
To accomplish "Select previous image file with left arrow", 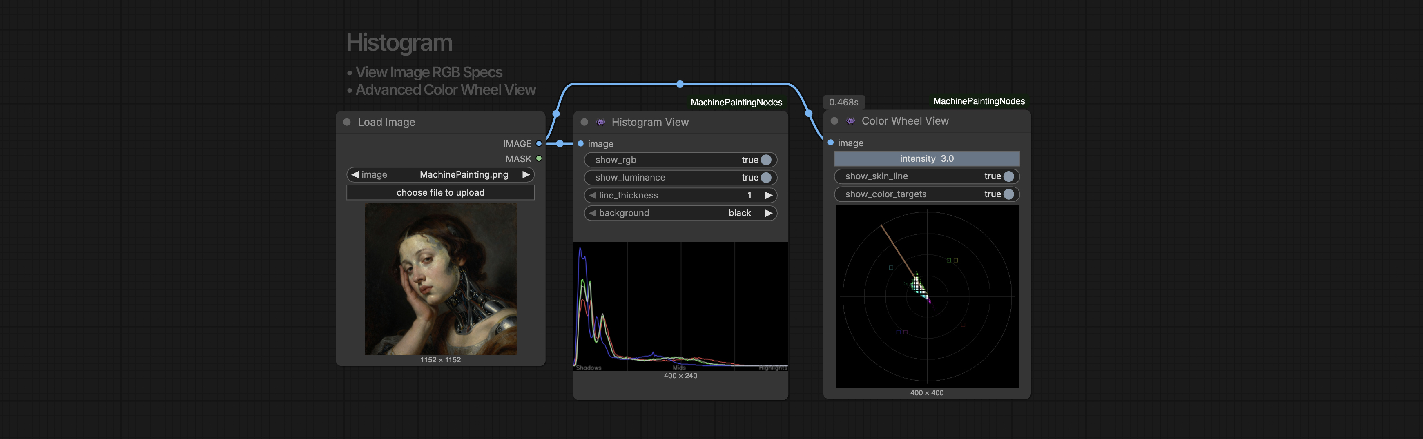I will (355, 174).
